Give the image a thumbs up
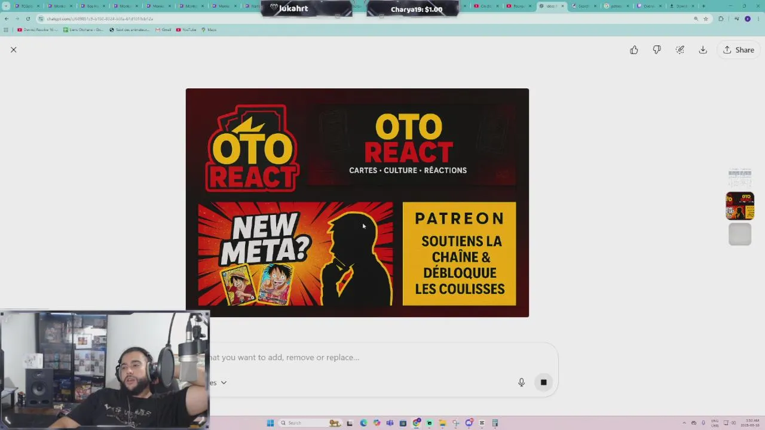The height and width of the screenshot is (430, 765). [634, 50]
